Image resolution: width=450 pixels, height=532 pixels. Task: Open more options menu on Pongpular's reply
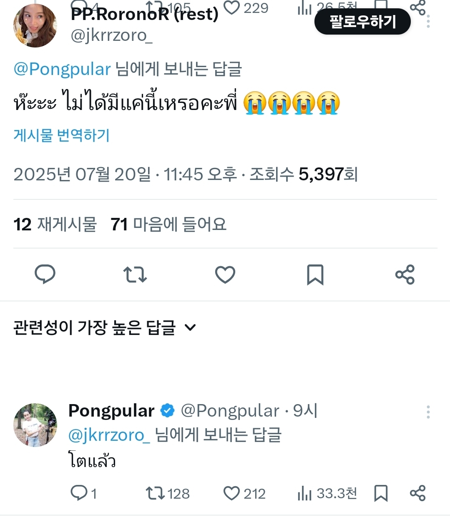point(428,412)
